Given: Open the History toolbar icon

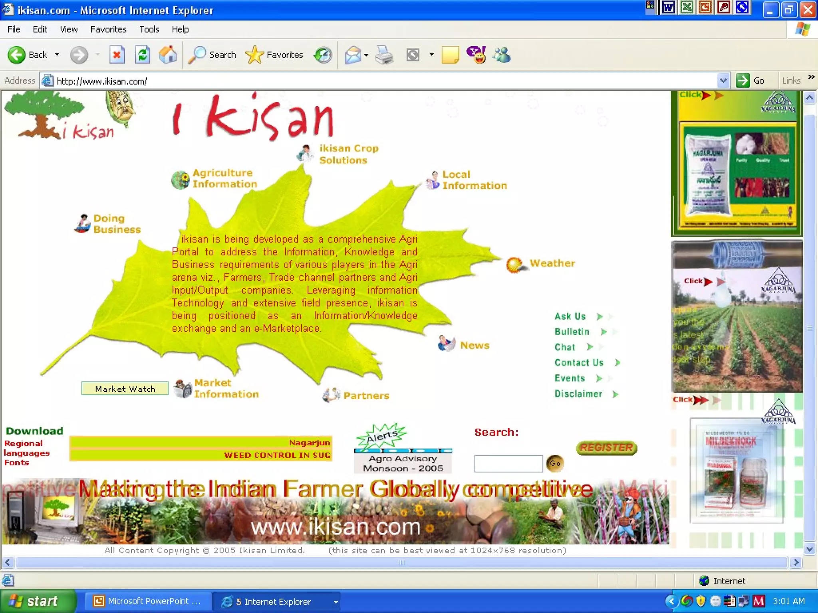Looking at the screenshot, I should pos(323,55).
